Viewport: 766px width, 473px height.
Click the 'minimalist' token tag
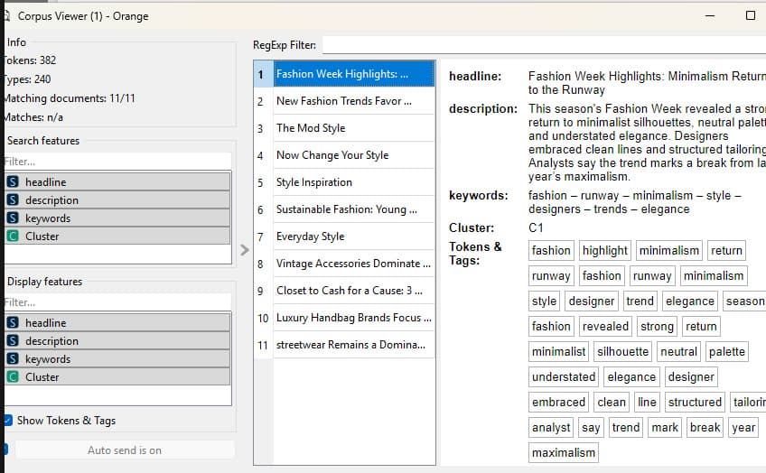(x=558, y=351)
